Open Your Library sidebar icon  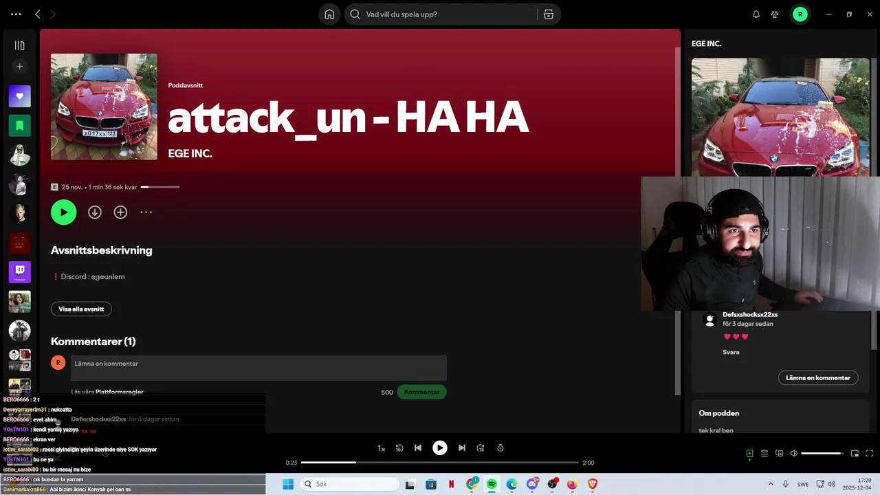pos(19,45)
